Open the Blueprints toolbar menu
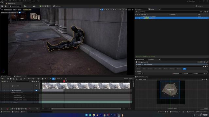Image resolution: width=209 pixels, height=117 pixels. pos(30,6)
